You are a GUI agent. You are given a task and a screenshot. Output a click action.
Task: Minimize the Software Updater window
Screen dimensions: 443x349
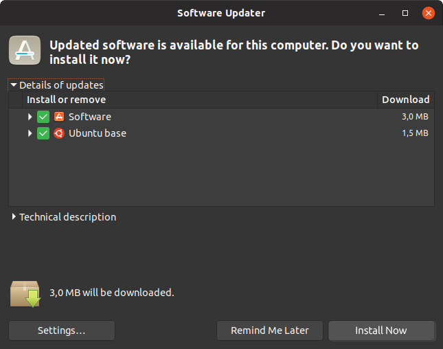(x=382, y=13)
